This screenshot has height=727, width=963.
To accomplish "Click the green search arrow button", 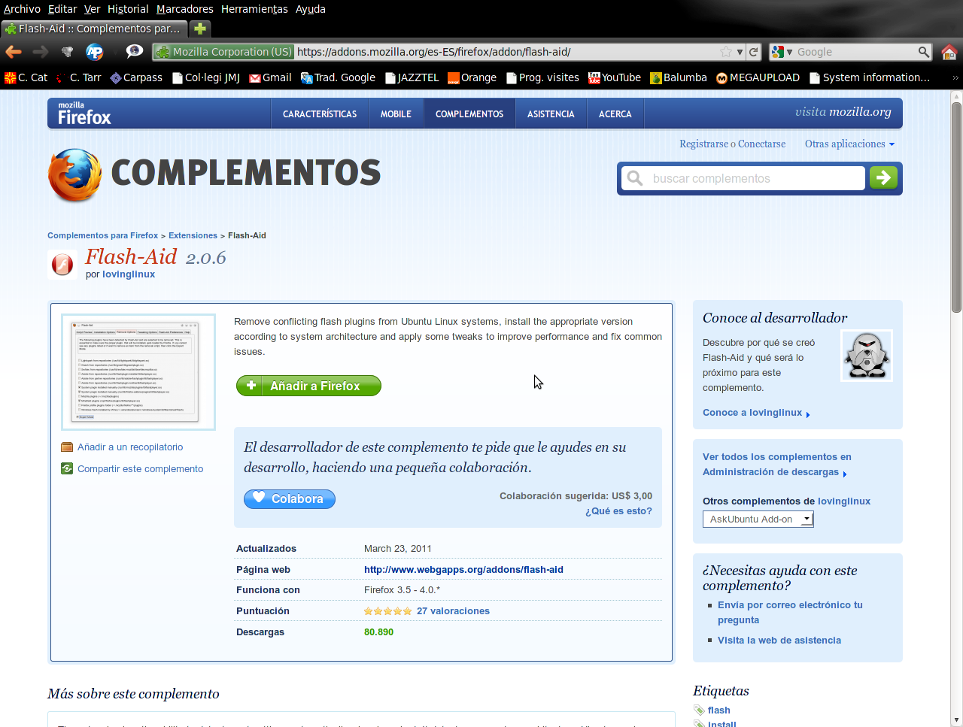I will [883, 177].
